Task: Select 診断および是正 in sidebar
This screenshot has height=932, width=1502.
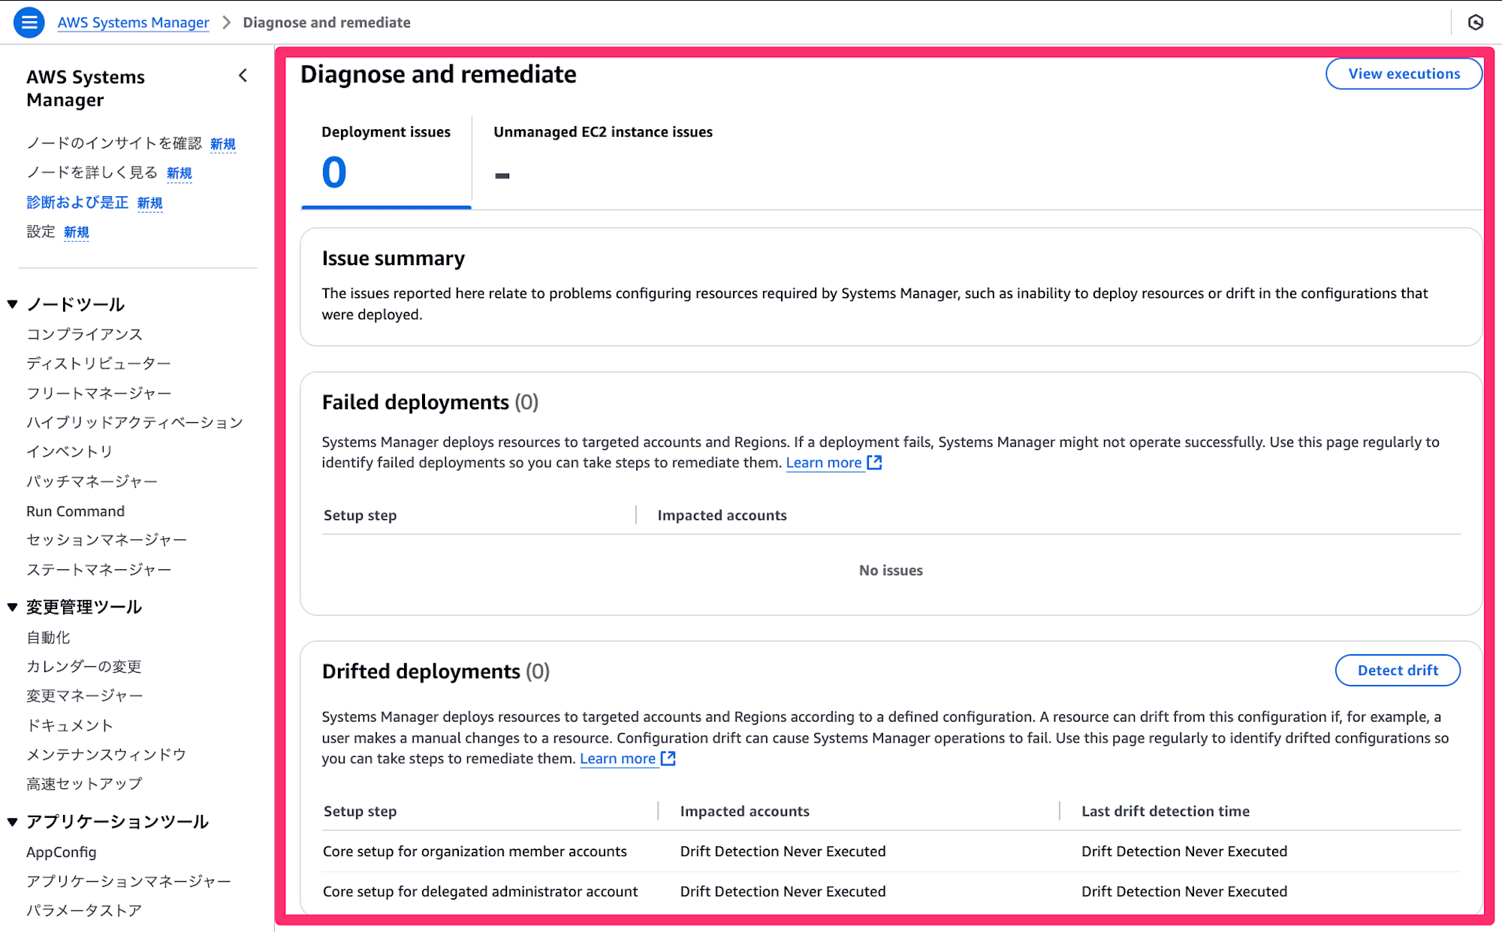Action: coord(77,202)
